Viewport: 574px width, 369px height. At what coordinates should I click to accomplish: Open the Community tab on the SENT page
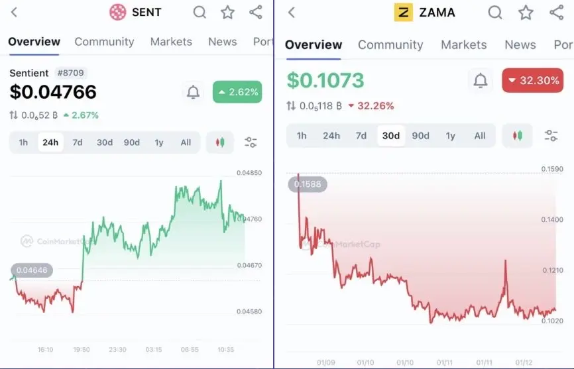(104, 41)
